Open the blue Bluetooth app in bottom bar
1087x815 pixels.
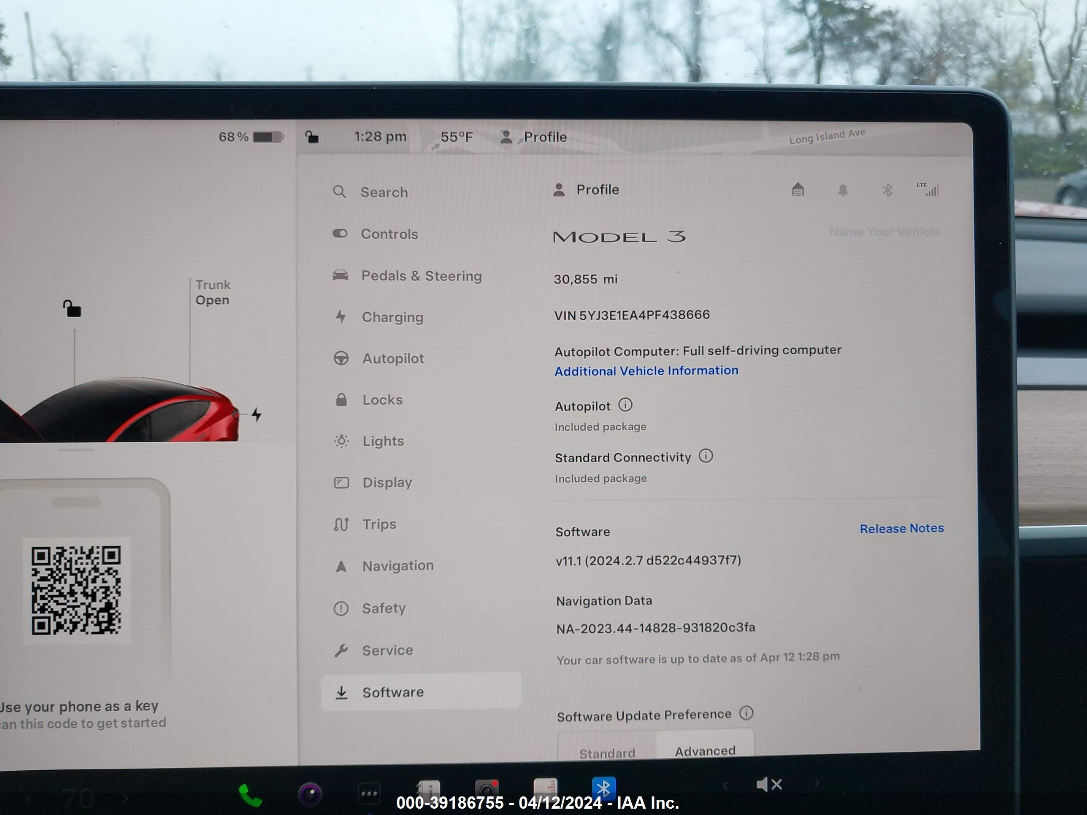point(603,788)
